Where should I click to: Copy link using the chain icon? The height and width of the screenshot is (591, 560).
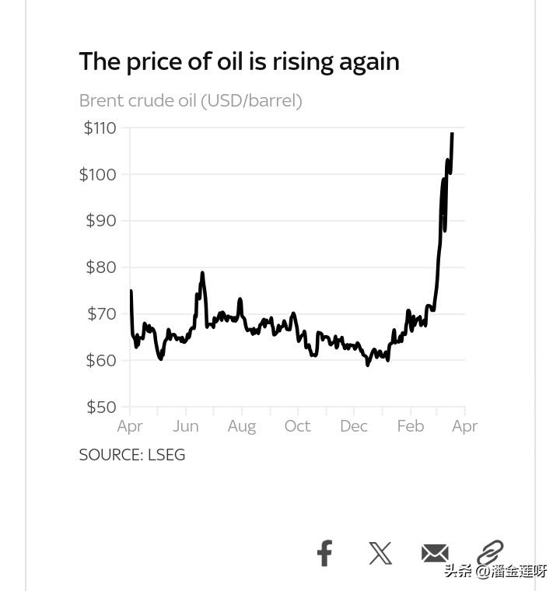tap(490, 552)
